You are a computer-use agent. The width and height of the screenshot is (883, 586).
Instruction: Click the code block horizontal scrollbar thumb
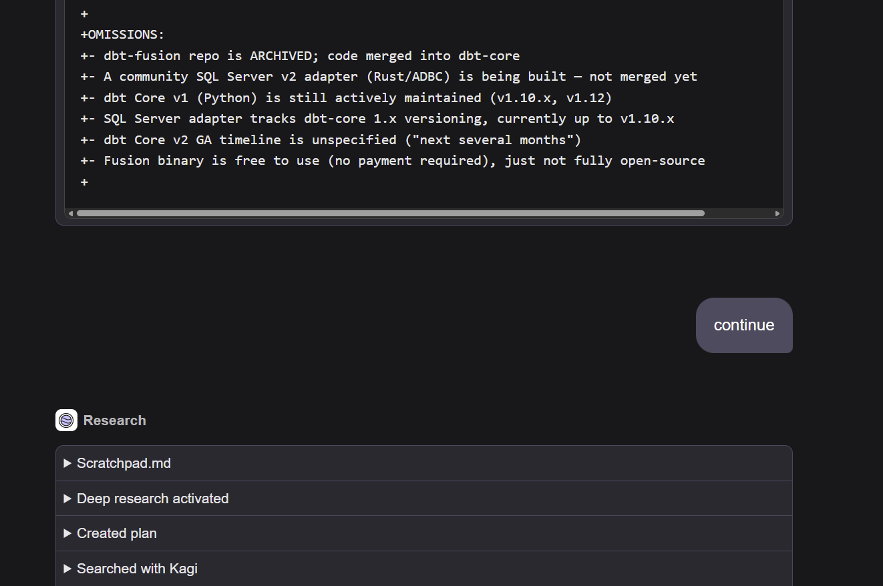tap(390, 214)
